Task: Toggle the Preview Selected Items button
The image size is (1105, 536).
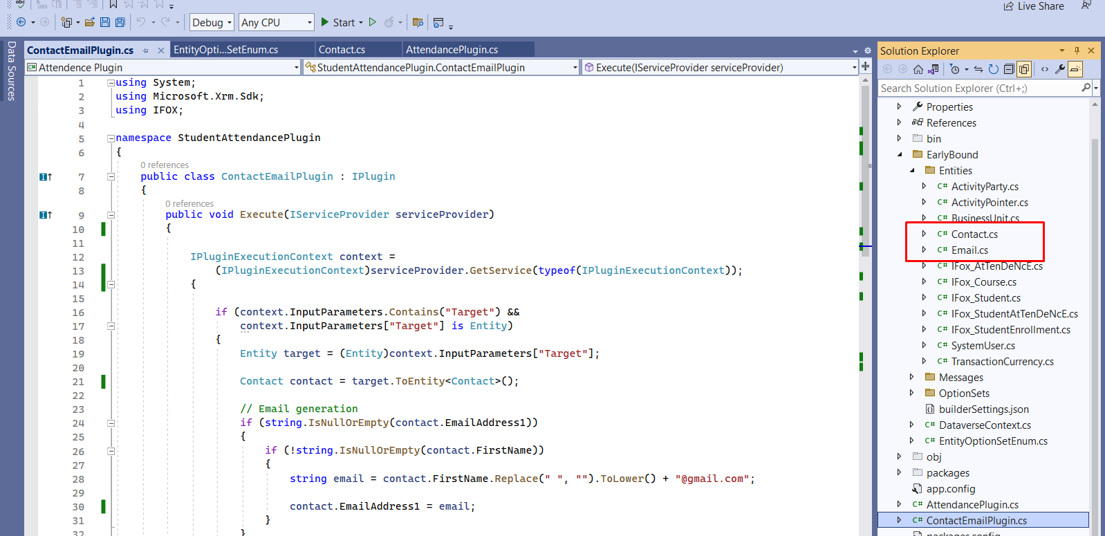Action: [x=1075, y=69]
